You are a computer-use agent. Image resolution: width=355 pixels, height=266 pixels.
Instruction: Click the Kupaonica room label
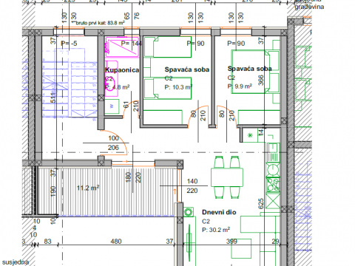point(122,70)
